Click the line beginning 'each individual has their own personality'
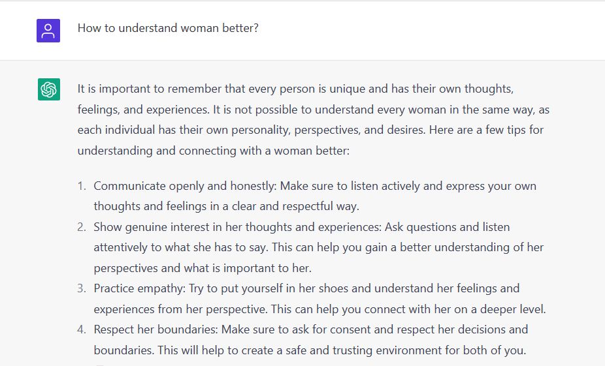 pyautogui.click(x=310, y=130)
